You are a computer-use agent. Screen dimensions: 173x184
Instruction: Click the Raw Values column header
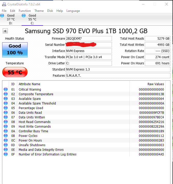pos(148,84)
